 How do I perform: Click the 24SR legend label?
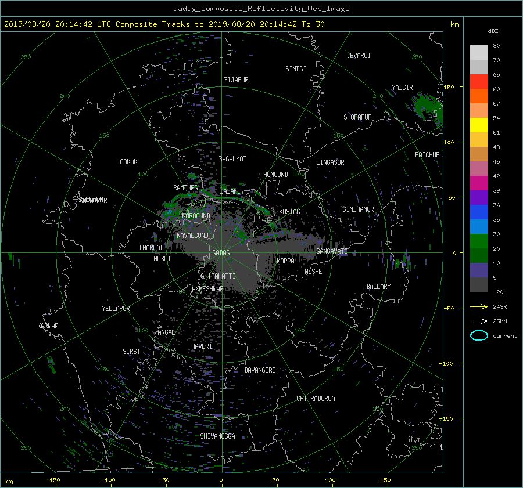point(500,306)
